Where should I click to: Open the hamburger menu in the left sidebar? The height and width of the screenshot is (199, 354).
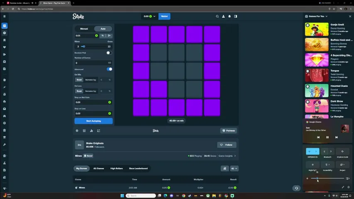coord(4,16)
